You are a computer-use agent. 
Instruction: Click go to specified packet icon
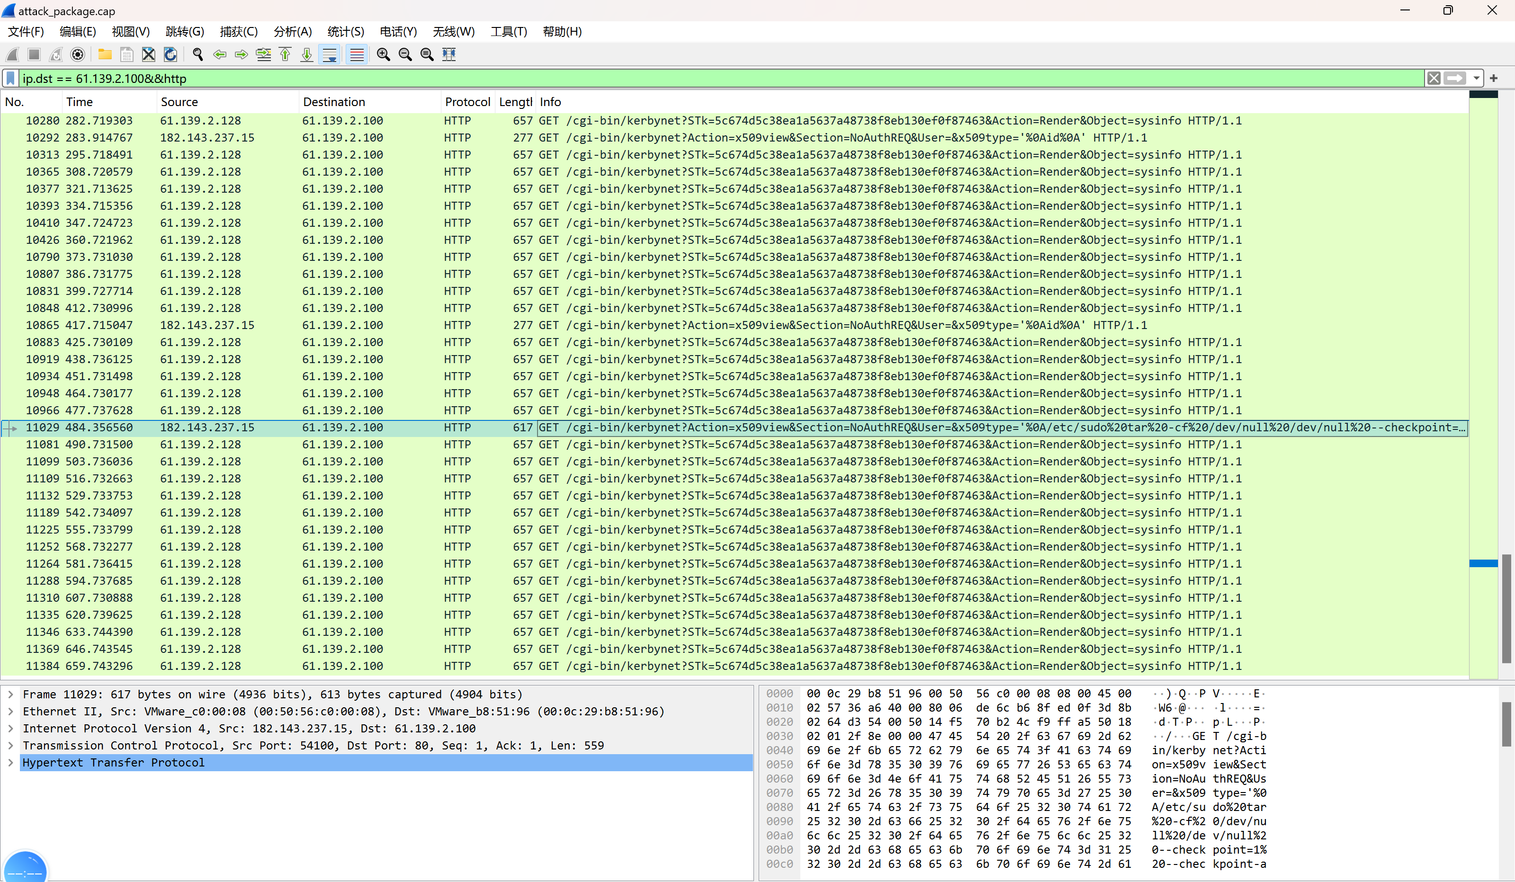263,54
